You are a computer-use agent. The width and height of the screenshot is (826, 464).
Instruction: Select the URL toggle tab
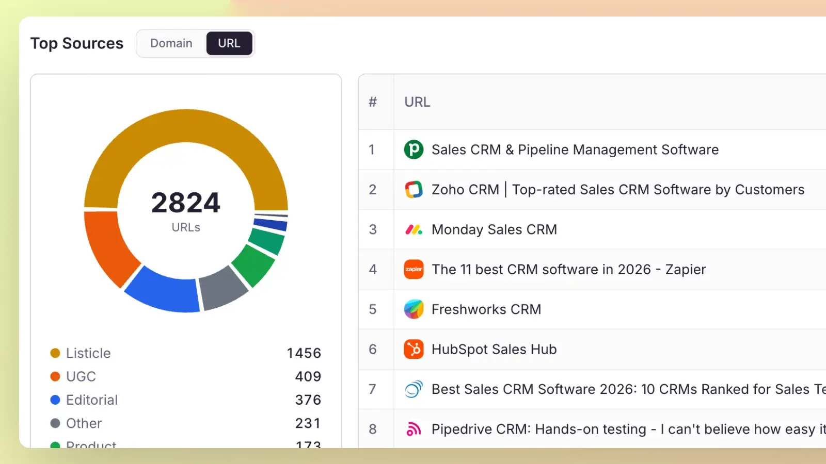click(x=229, y=43)
